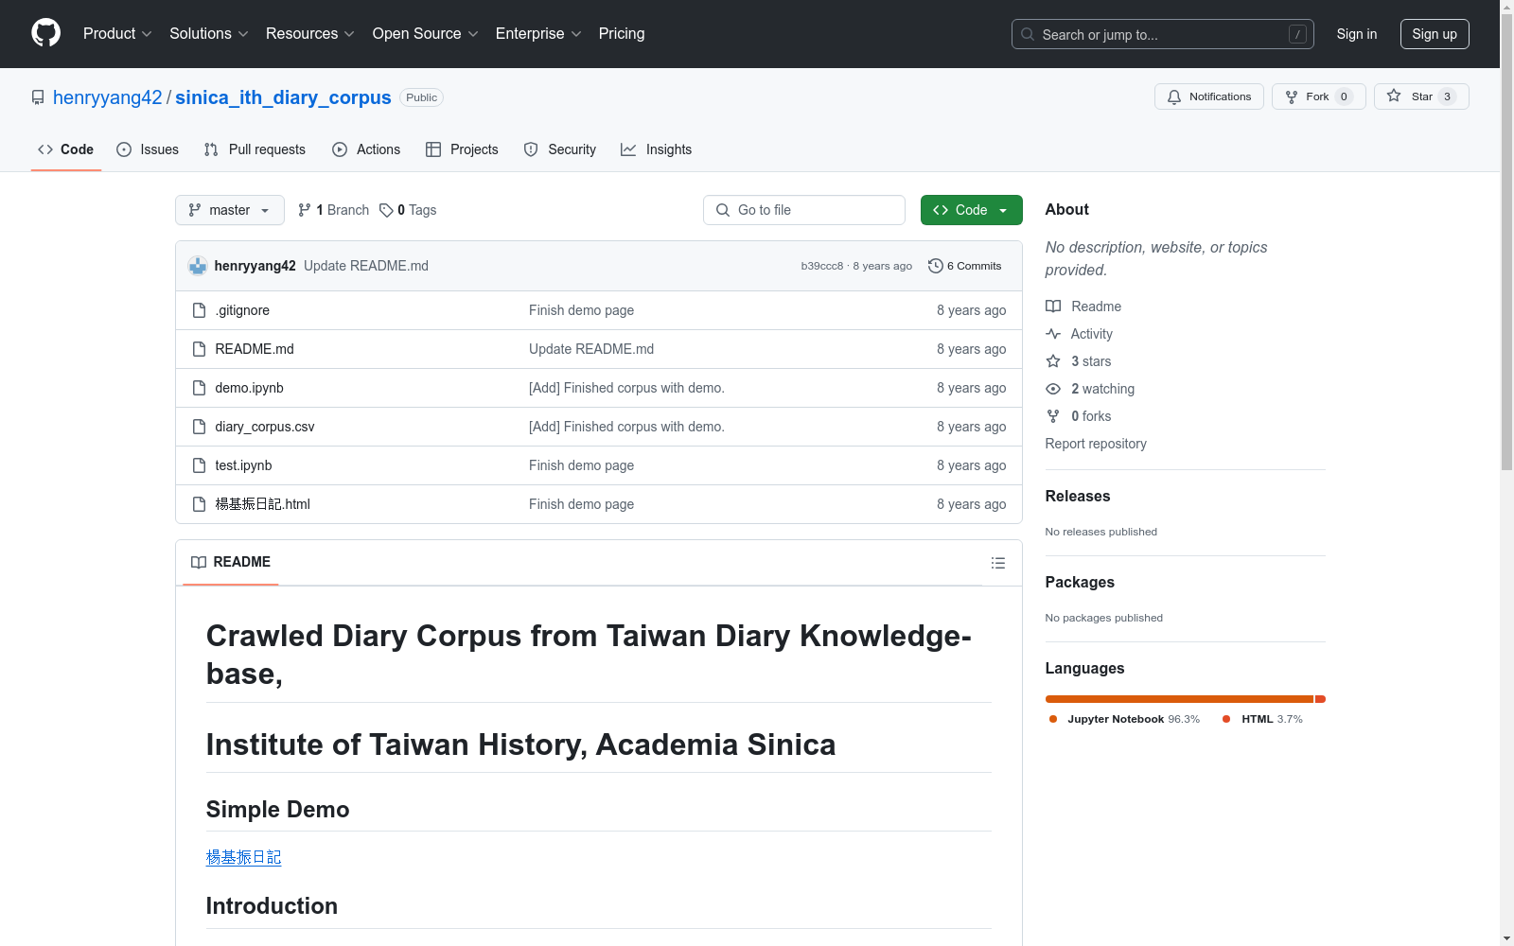This screenshot has width=1514, height=946.
Task: Open the master branch dropdown
Action: point(230,210)
